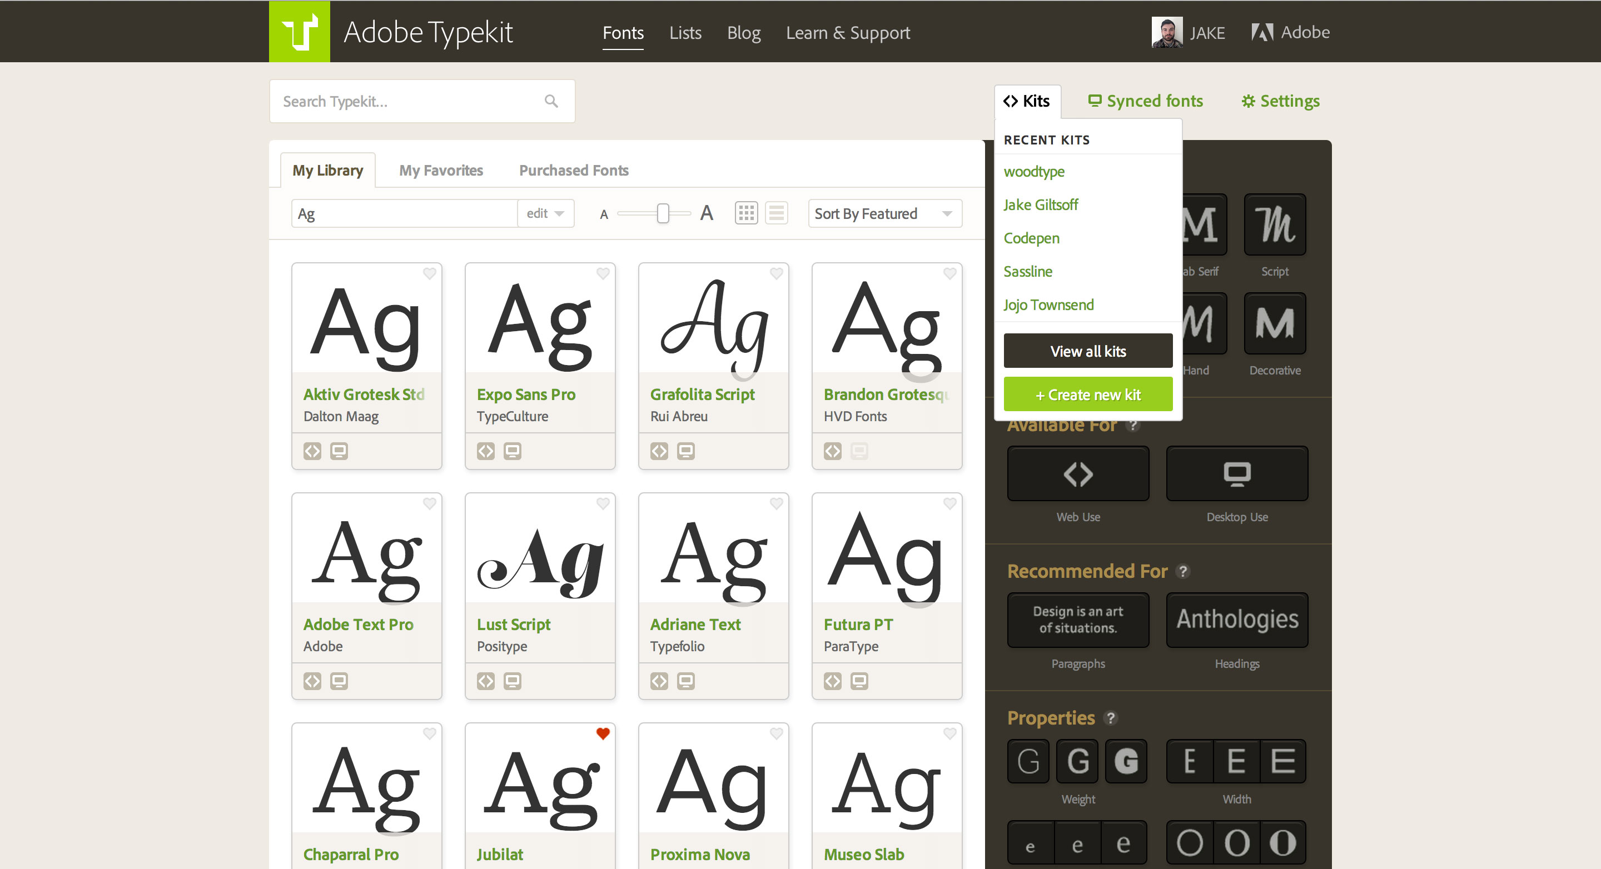Select the My Favorites tab
This screenshot has width=1601, height=869.
click(441, 170)
